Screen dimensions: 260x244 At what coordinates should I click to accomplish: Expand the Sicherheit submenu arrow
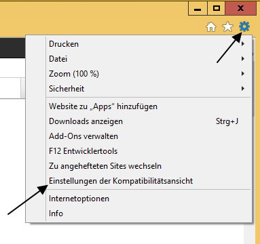pos(243,89)
